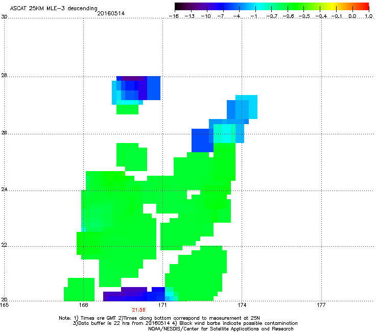The height and width of the screenshot is (332, 378).
Task: Click the longitude axis label 168
Action: tap(83, 305)
